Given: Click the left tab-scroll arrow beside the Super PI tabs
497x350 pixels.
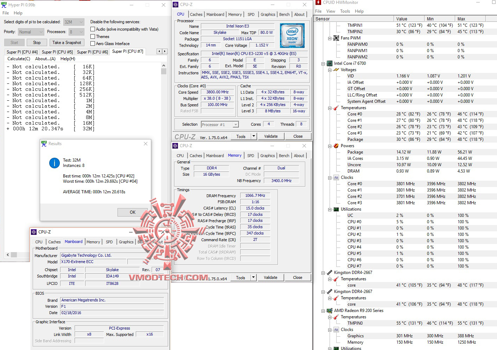Looking at the screenshot, I should pos(159,51).
